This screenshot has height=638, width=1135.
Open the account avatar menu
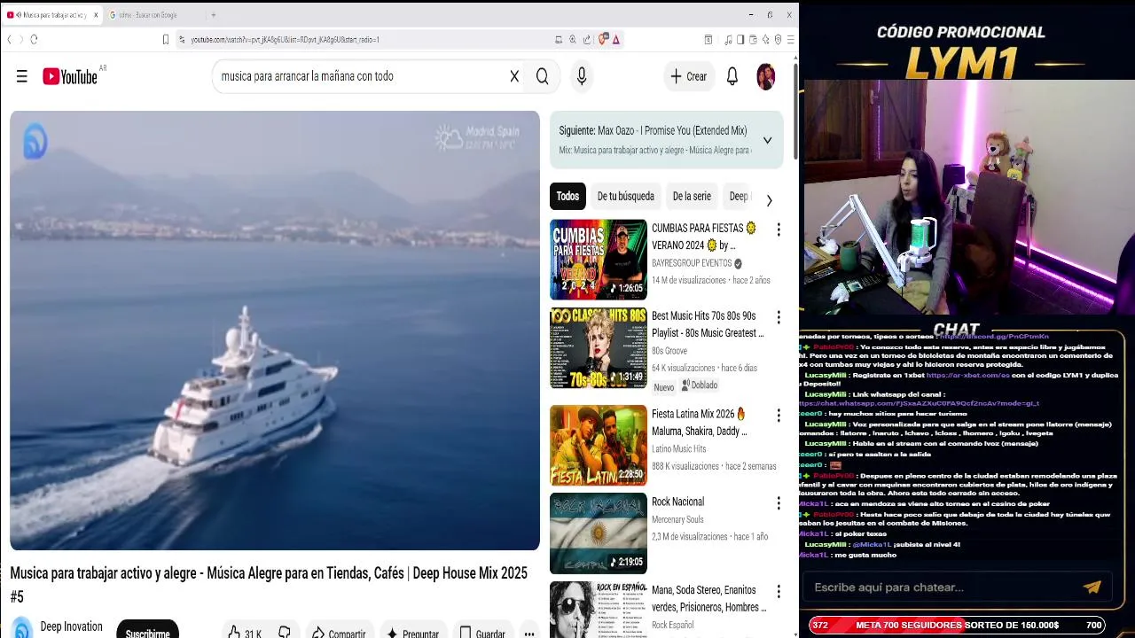point(765,76)
